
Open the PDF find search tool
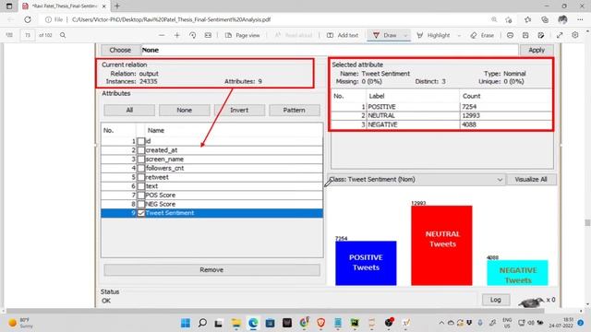point(63,35)
